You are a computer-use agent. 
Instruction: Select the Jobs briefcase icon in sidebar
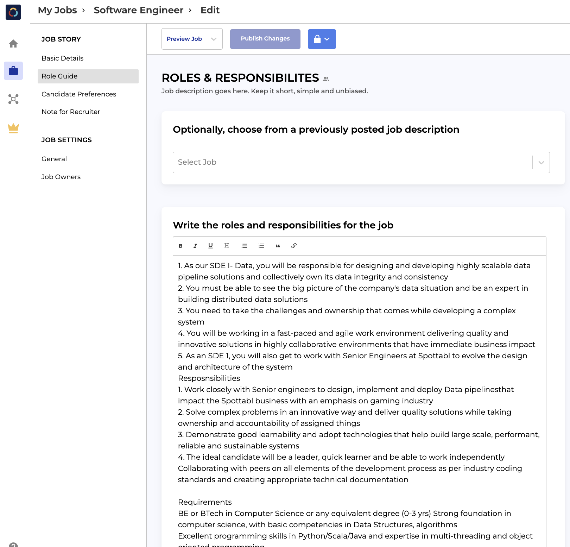13,70
